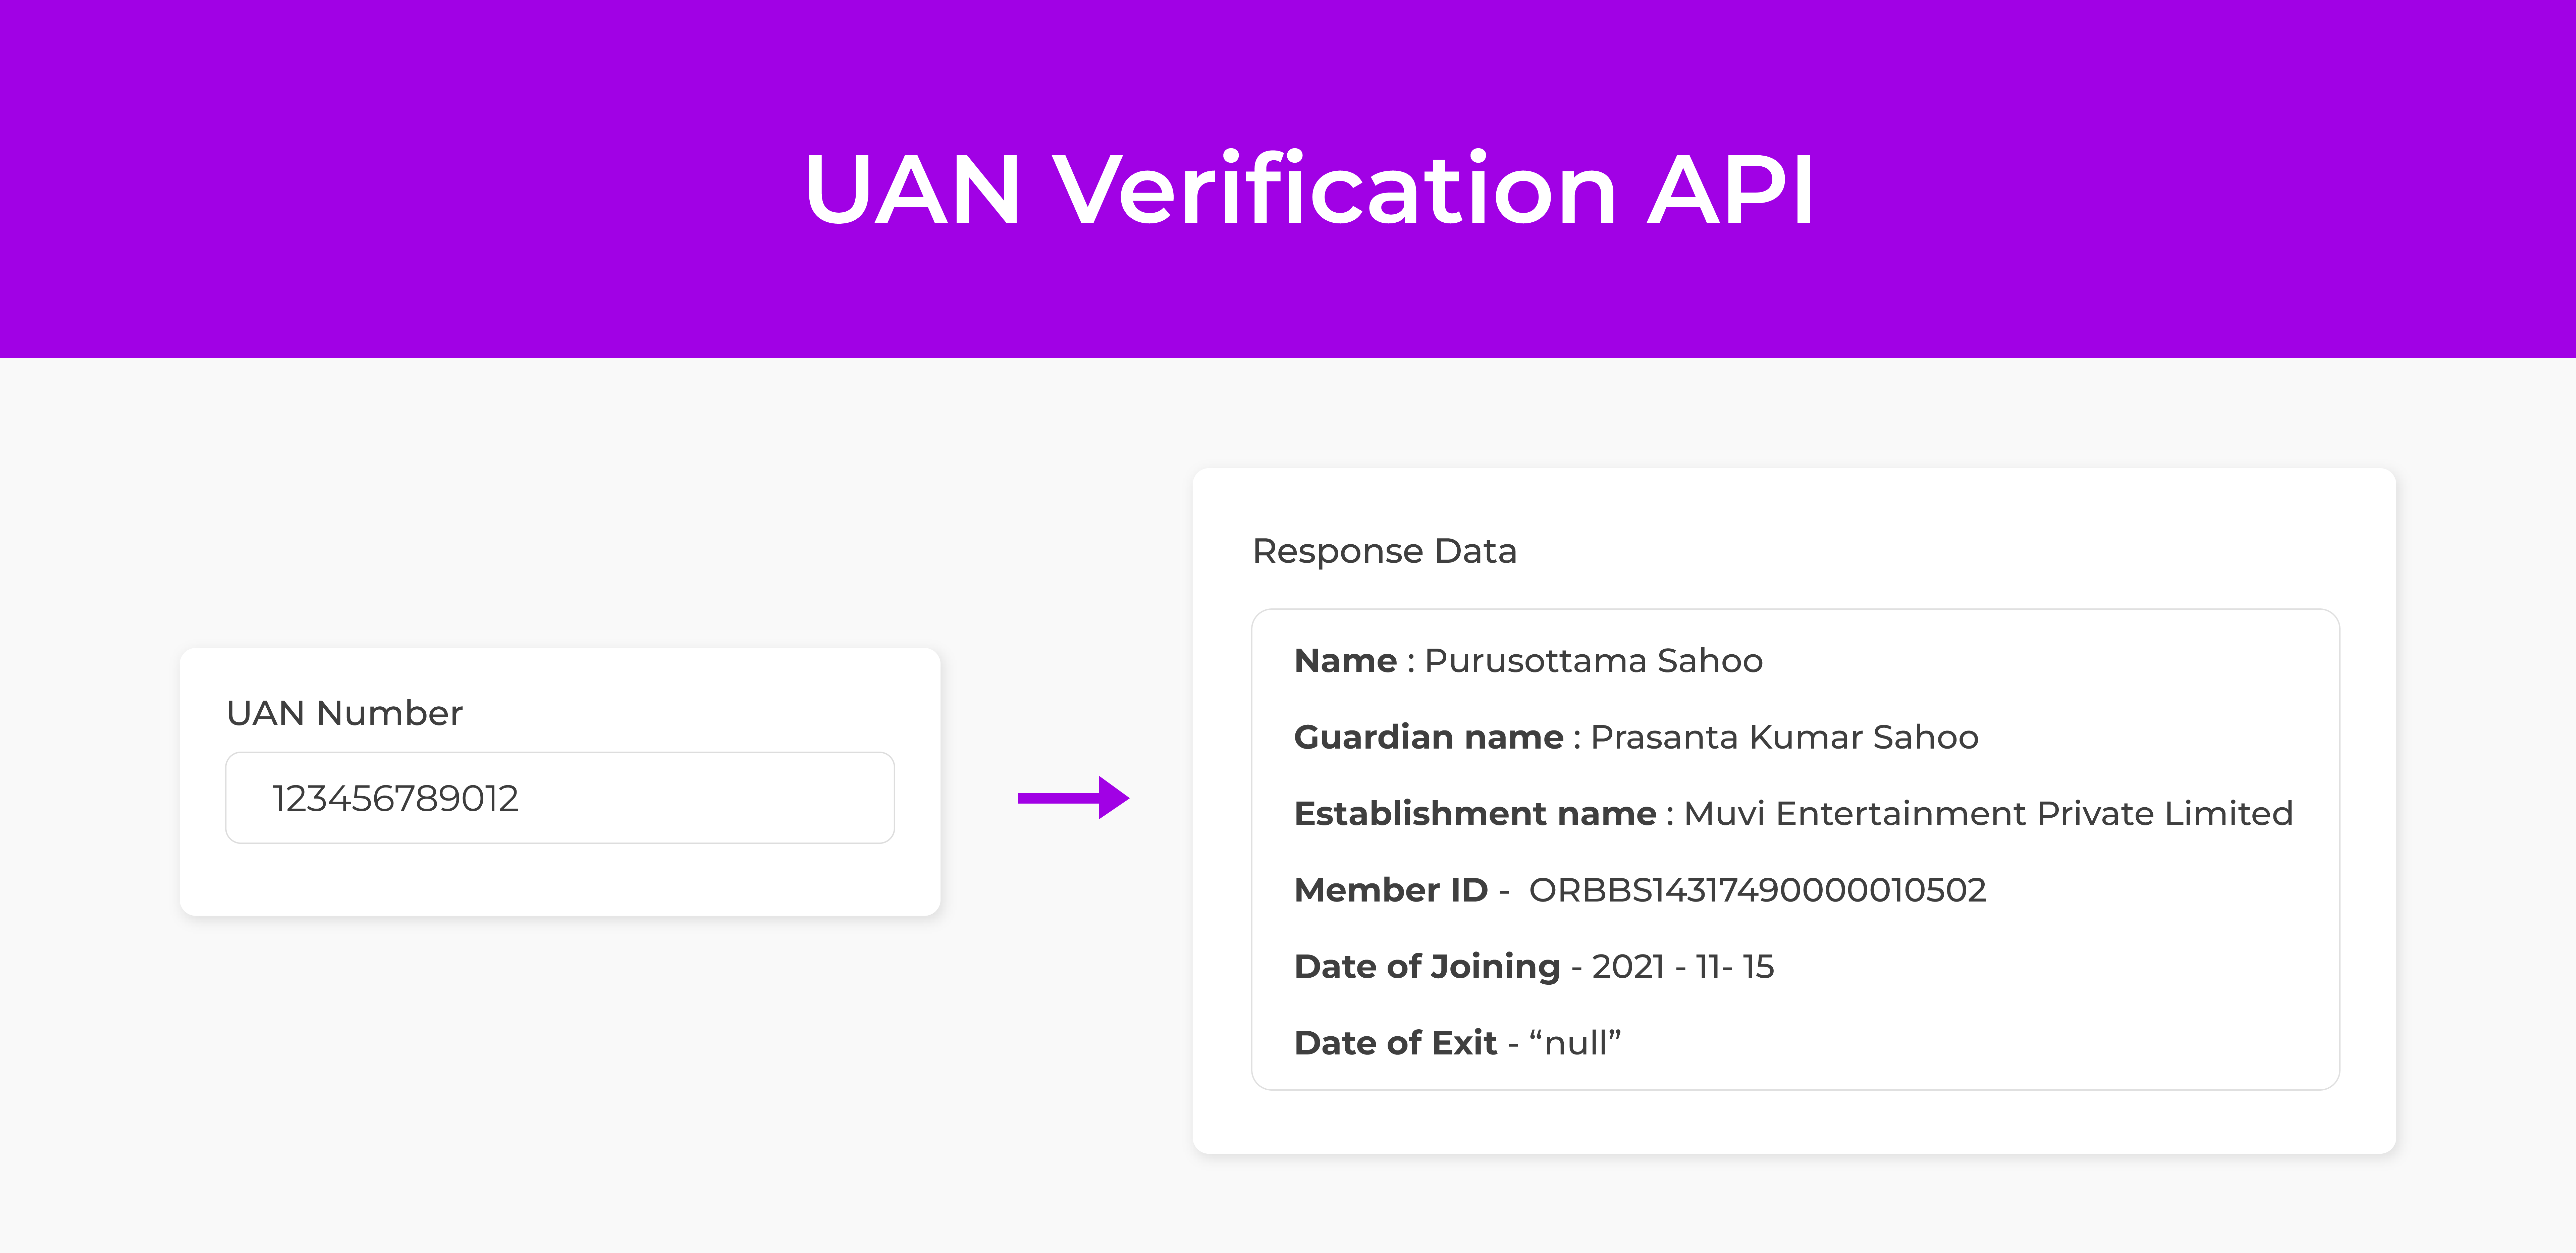
Task: Click the number 123456789012 in the field
Action: tap(395, 798)
